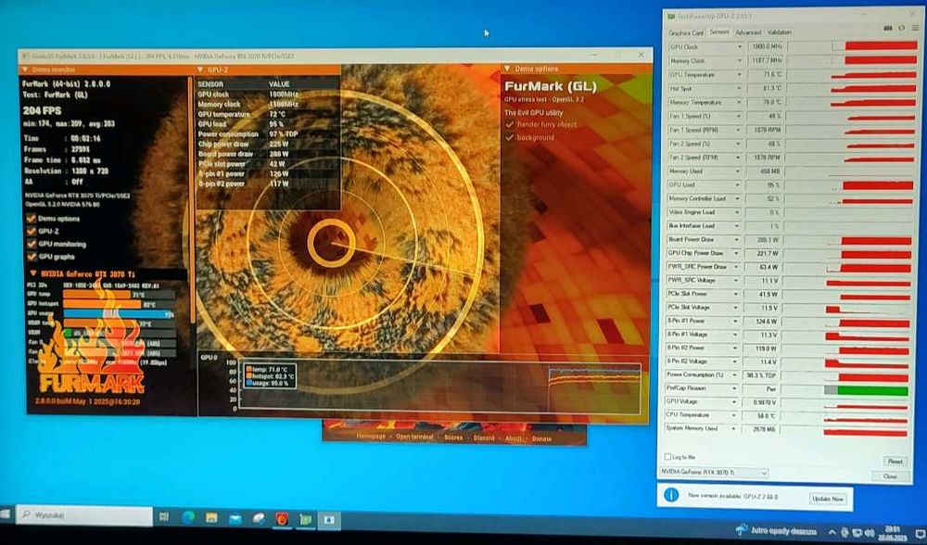Click the Task View taskbar icon

click(x=164, y=518)
